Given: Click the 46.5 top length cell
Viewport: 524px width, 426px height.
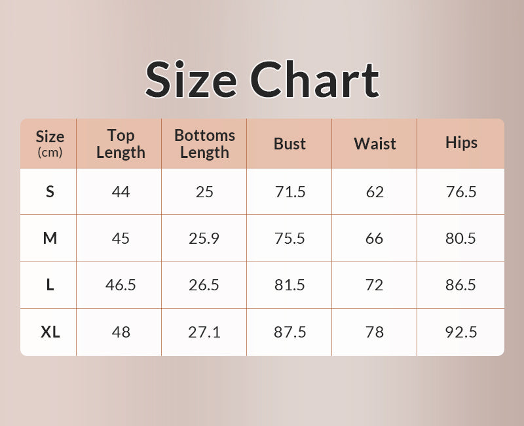Looking at the screenshot, I should pos(121,285).
